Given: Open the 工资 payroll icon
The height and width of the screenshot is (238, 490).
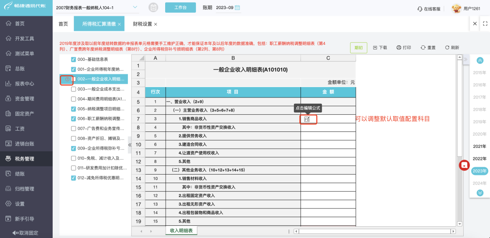Looking at the screenshot, I should point(9,128).
